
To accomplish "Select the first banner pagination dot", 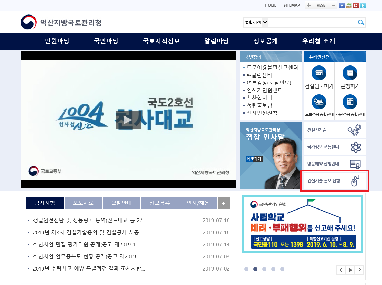I will coord(246,269).
